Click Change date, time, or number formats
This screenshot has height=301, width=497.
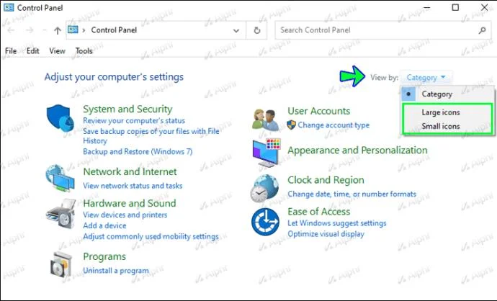coord(352,194)
